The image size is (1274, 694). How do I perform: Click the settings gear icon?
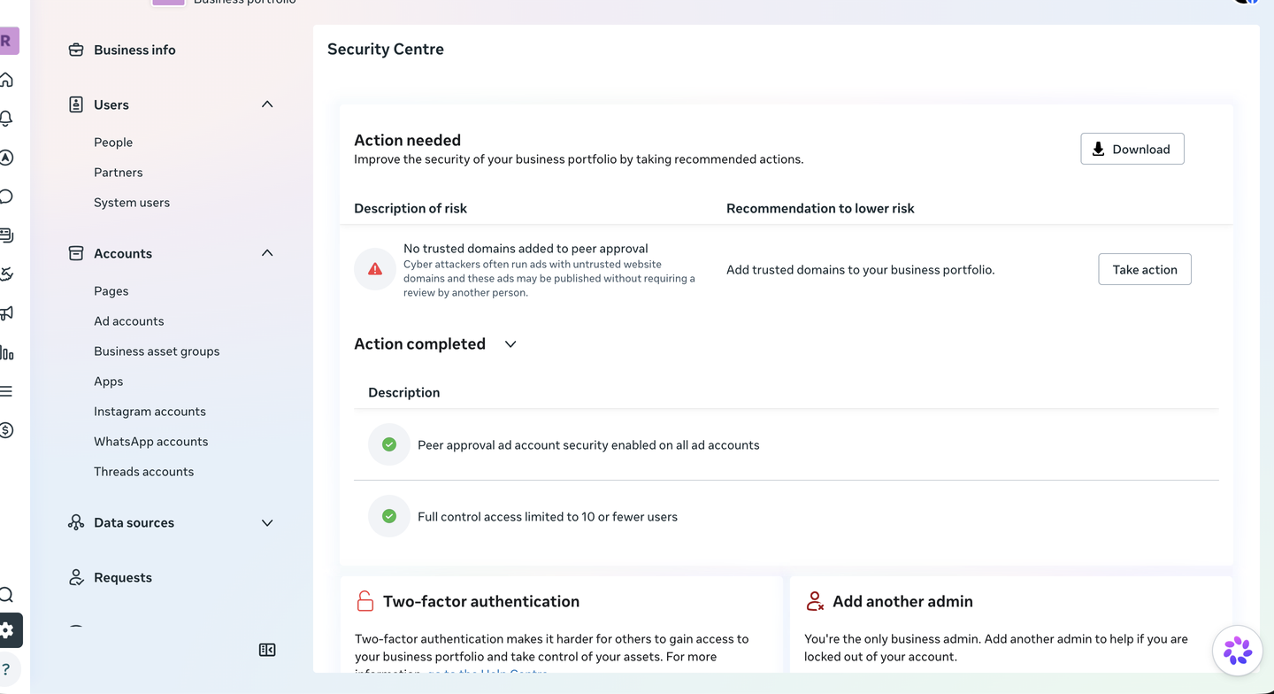pyautogui.click(x=7, y=630)
